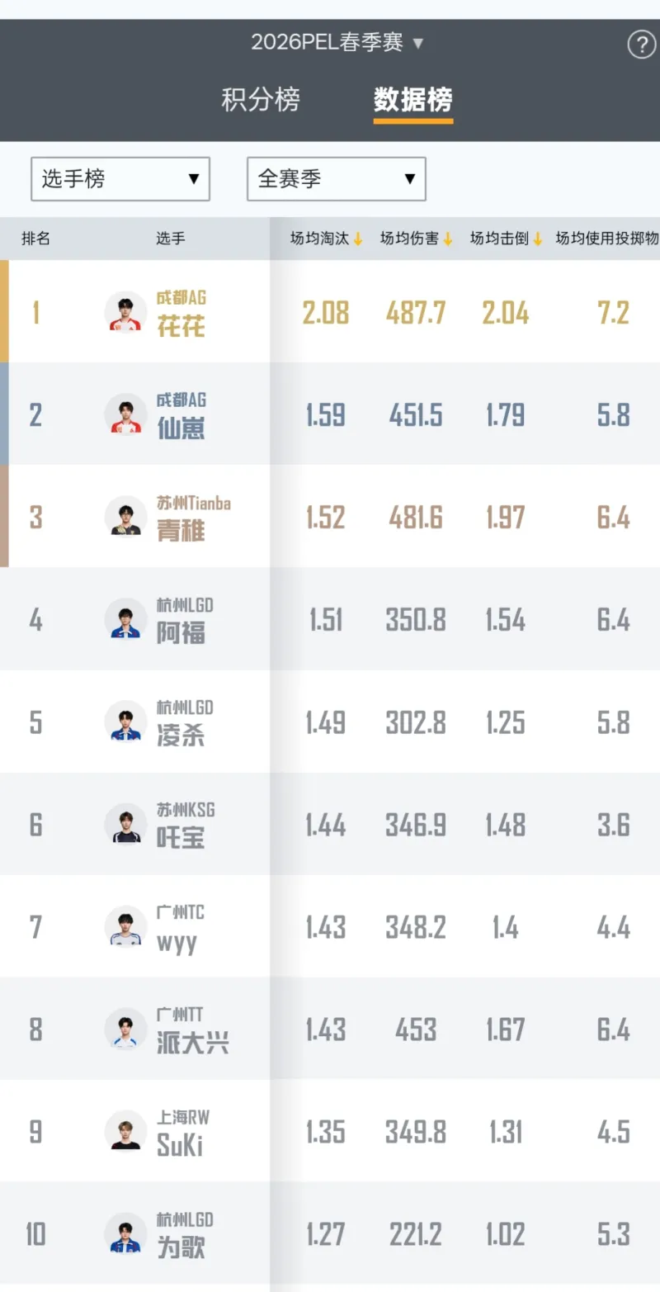Expand the 2026PEL春季赛 season selector

click(x=337, y=43)
